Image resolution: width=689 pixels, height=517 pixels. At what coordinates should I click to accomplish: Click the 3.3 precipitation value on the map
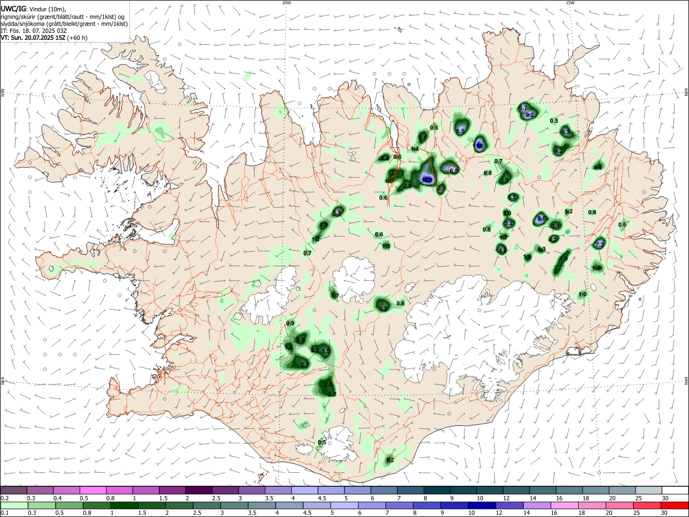tap(441, 188)
